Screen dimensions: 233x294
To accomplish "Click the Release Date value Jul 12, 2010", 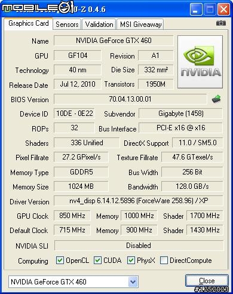I will (x=78, y=84).
